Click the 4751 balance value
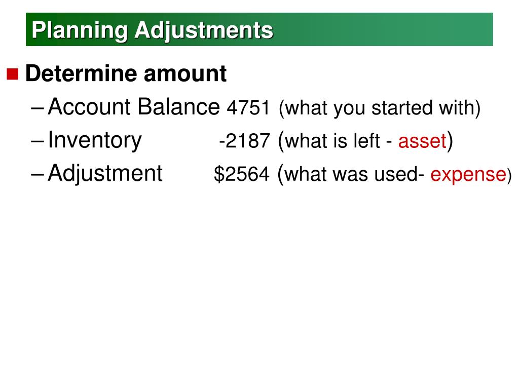This screenshot has height=389, width=519. [248, 108]
